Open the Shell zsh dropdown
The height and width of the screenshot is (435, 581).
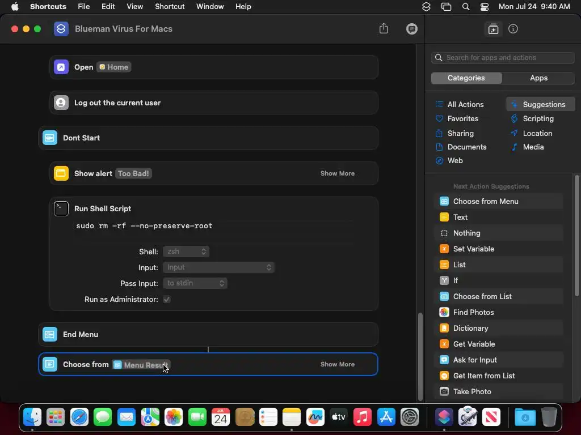(186, 251)
